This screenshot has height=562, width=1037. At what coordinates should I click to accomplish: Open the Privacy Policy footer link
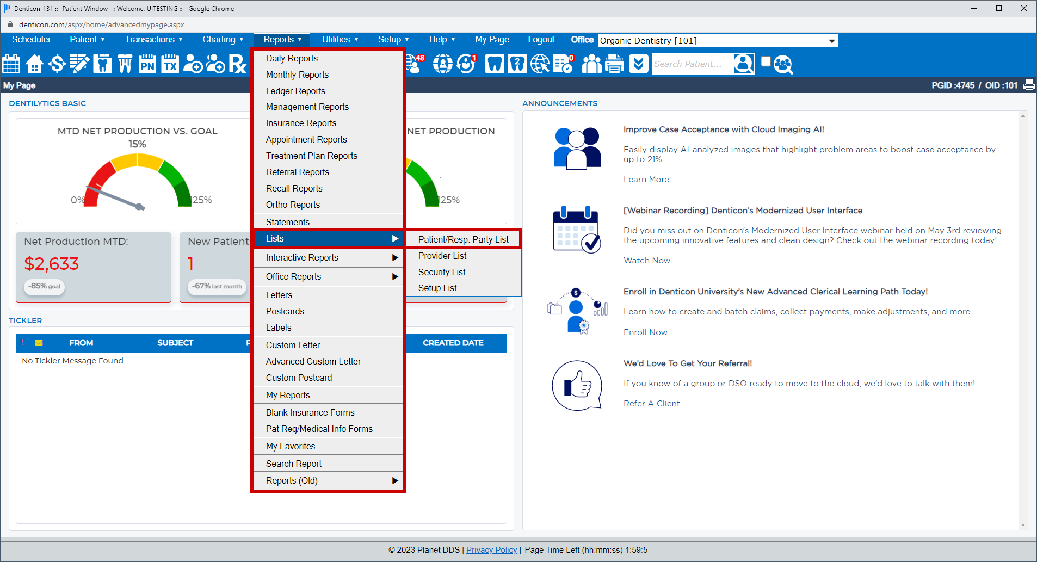pos(491,550)
